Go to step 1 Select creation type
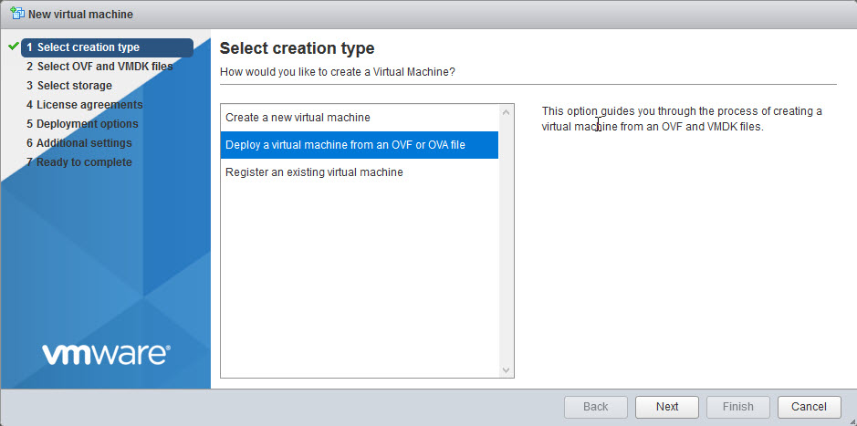Viewport: 857px width, 426px height. pos(107,47)
